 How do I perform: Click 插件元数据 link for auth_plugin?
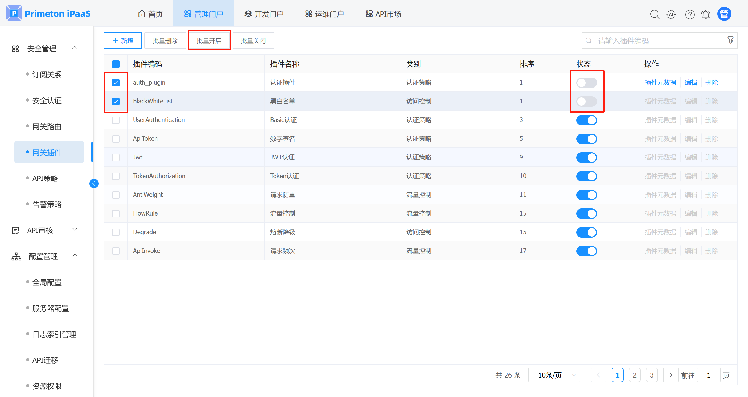tap(660, 83)
